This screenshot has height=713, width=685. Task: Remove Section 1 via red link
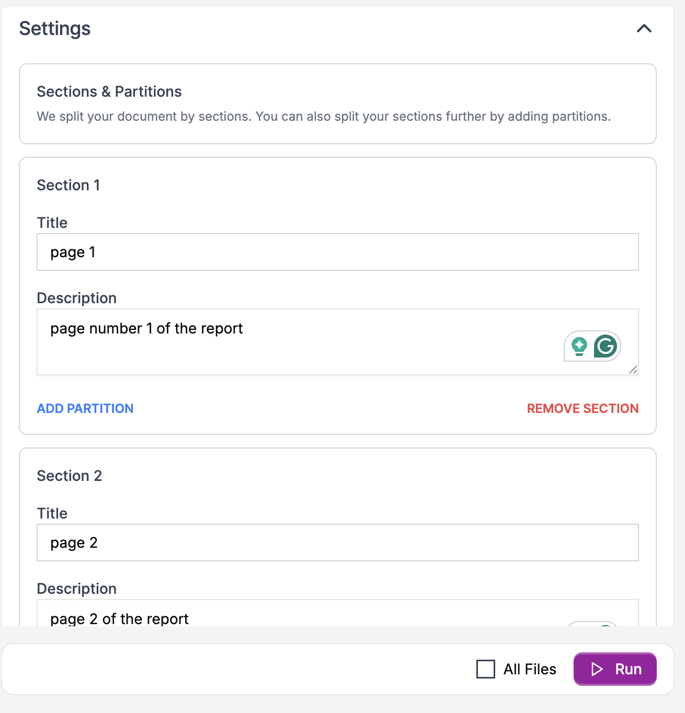click(583, 408)
